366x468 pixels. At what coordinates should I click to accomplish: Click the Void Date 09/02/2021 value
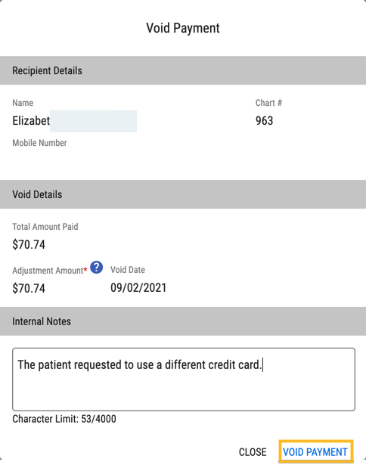click(x=138, y=288)
